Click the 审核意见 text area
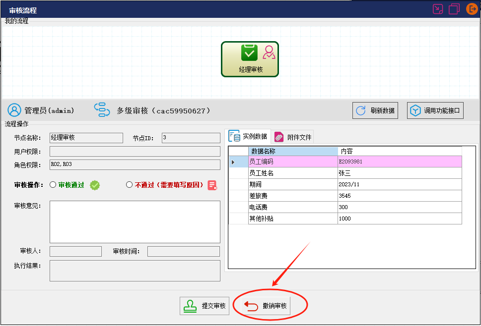Viewport: 481px width, 326px height. tap(135, 222)
